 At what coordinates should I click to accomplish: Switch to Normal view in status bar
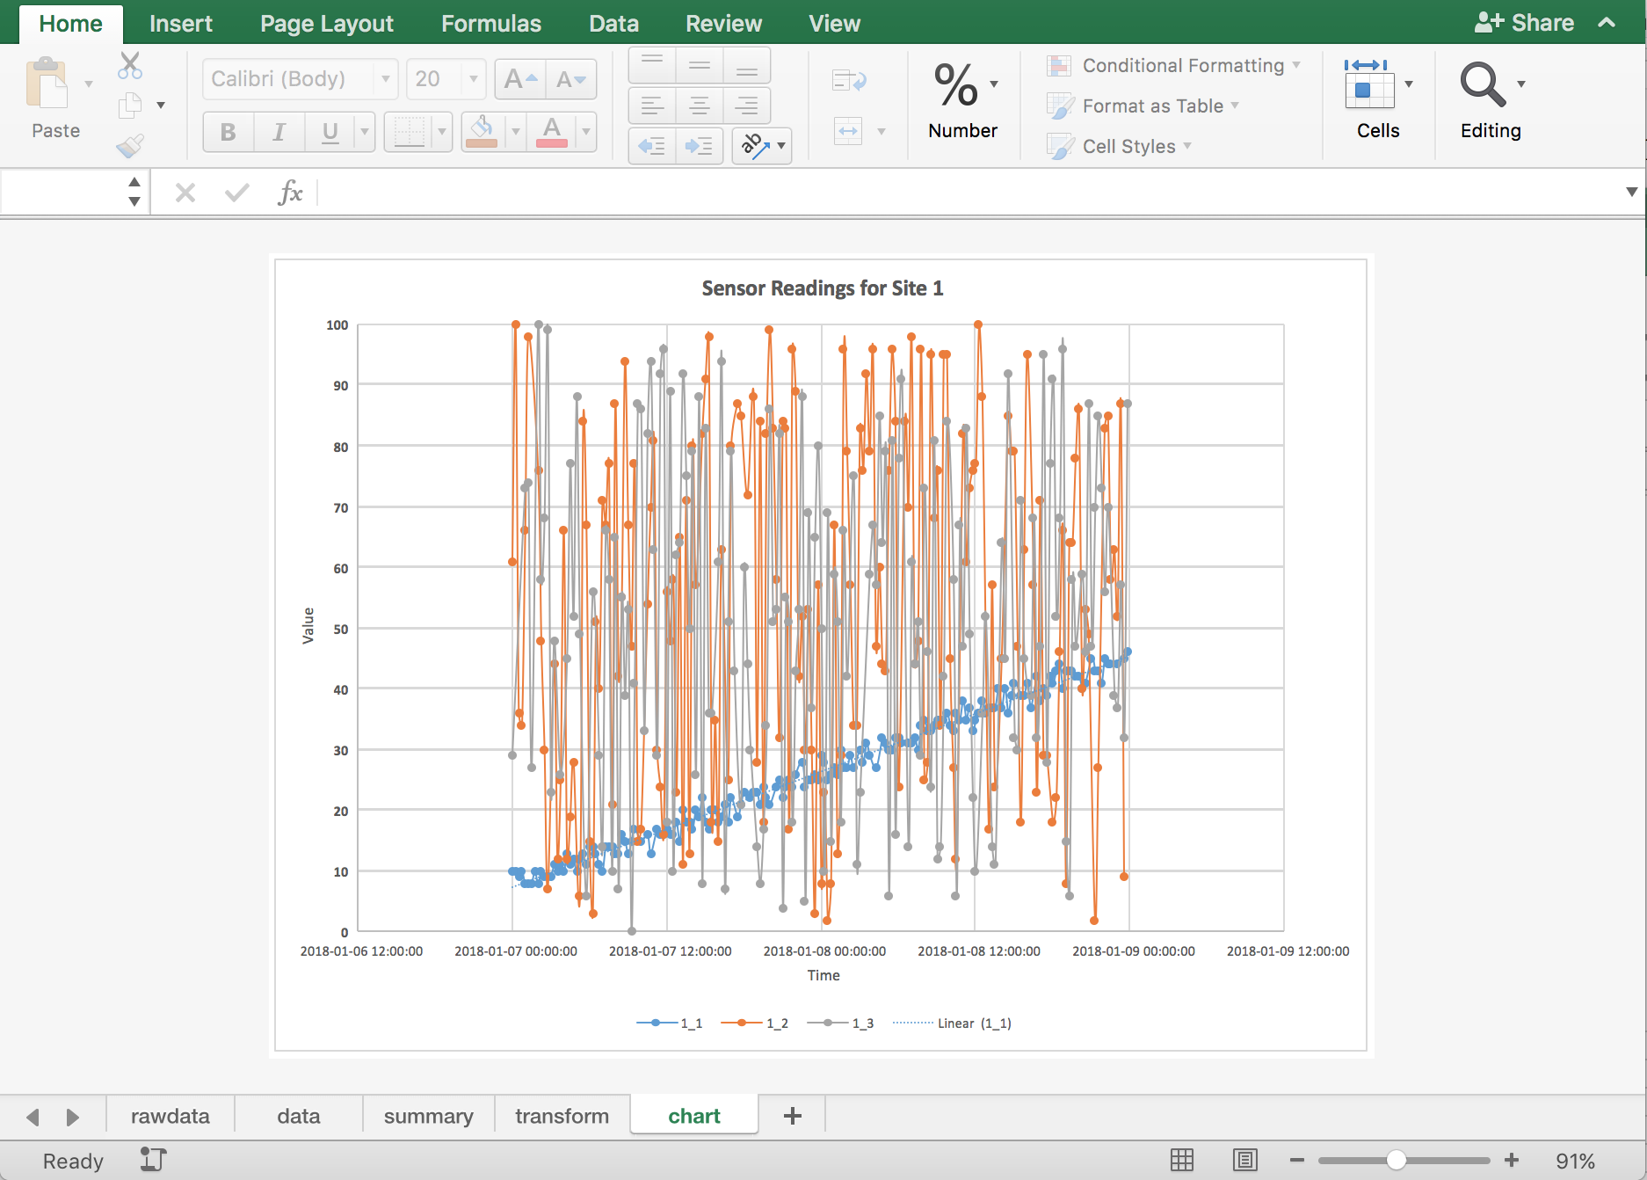1182,1161
